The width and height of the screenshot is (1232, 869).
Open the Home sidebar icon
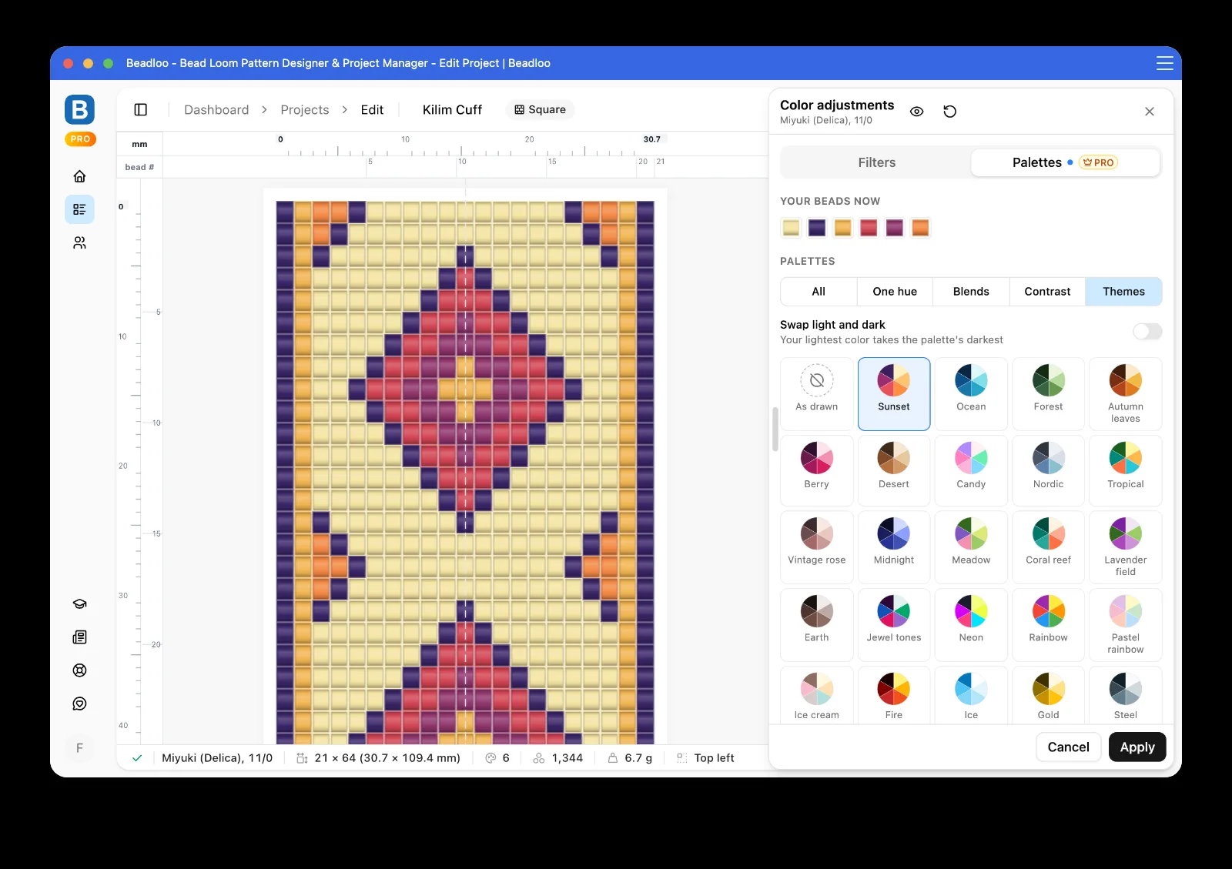click(x=79, y=176)
